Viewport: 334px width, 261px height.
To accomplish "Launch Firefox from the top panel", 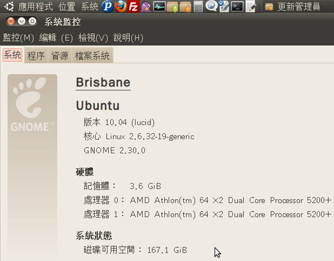I will (120, 6).
